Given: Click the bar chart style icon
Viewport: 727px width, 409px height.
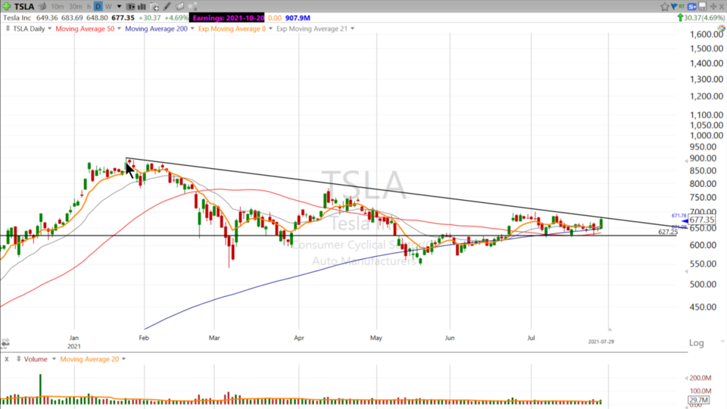Looking at the screenshot, I should coord(142,7).
